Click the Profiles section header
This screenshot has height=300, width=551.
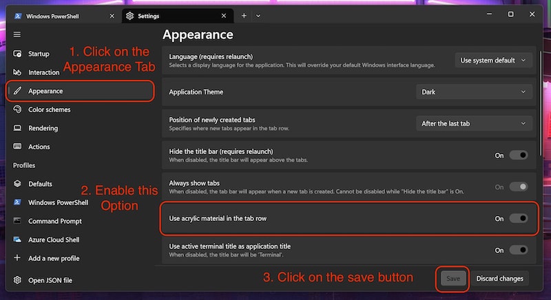click(24, 165)
